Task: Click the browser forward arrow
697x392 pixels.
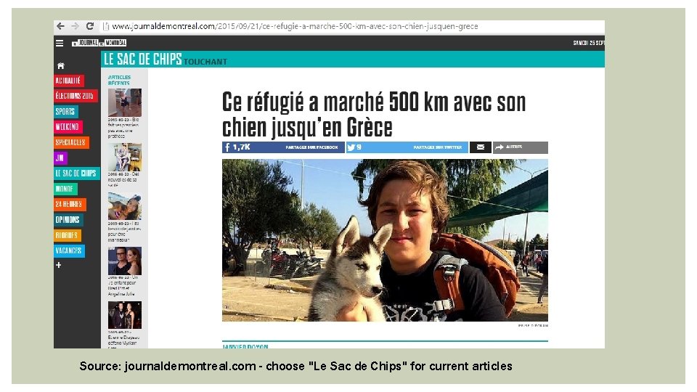Action: [75, 26]
